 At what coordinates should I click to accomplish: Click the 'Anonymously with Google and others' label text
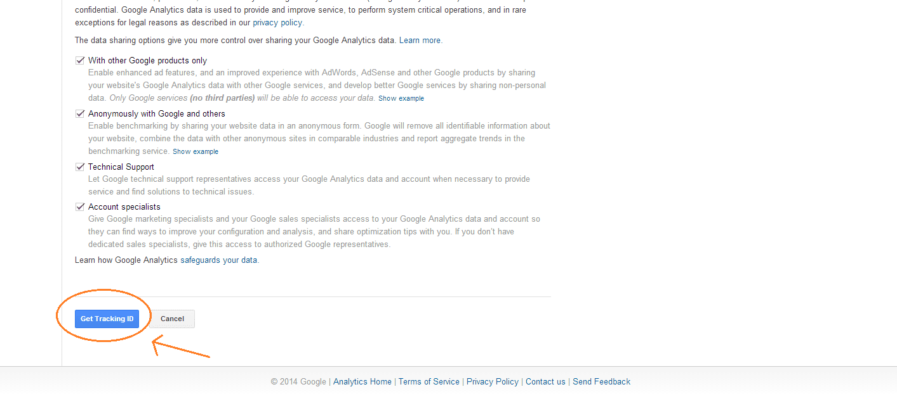156,114
